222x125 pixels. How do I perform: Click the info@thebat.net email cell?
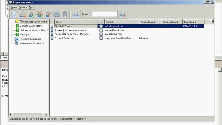[x=114, y=26]
